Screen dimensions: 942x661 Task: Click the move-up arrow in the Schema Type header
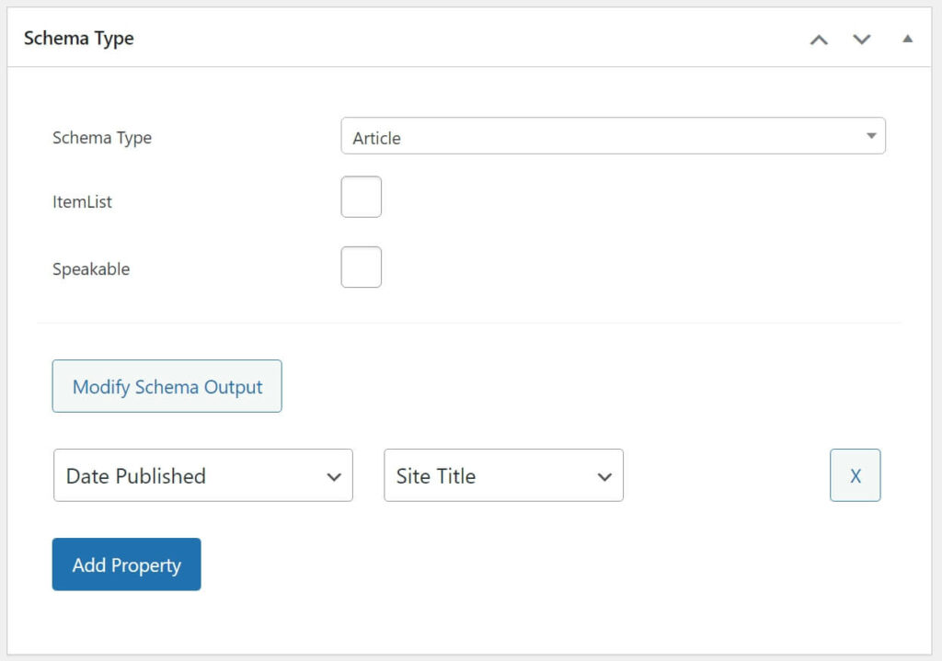coord(819,40)
